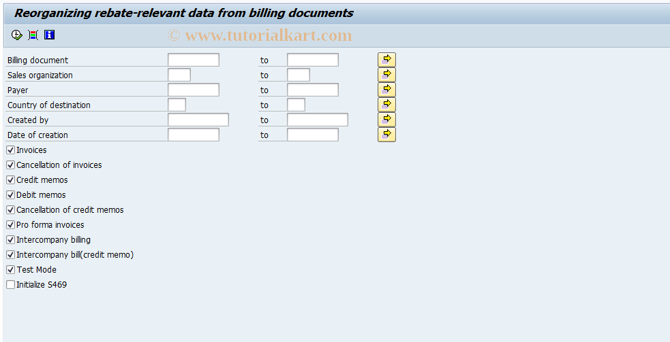Viewport: 670px width, 342px height.
Task: Click Country of destination to field
Action: click(296, 105)
